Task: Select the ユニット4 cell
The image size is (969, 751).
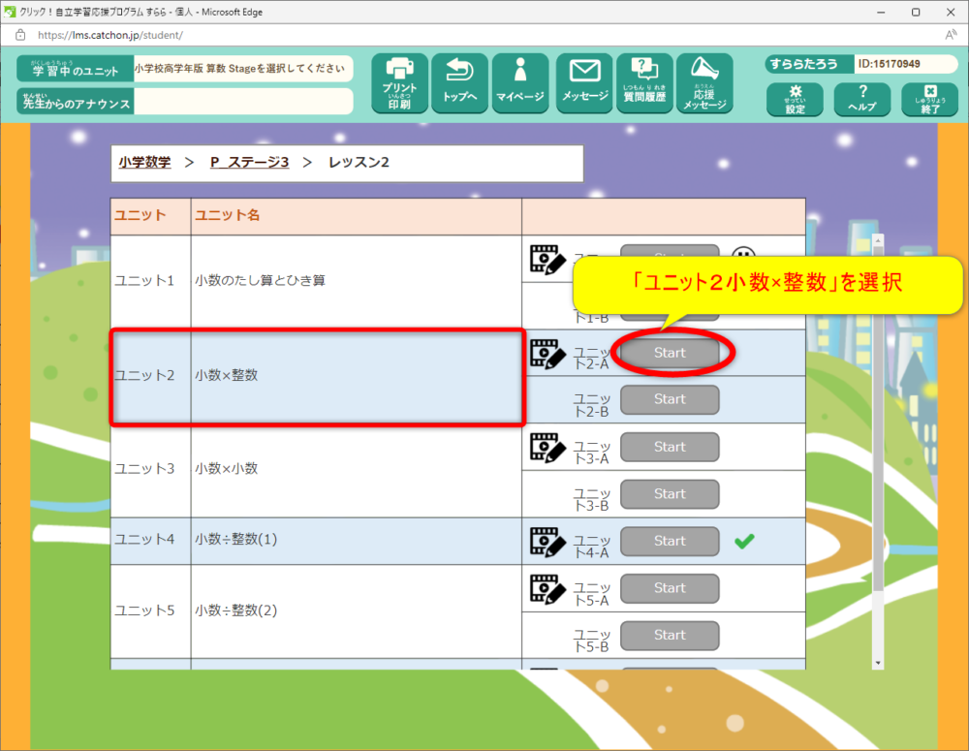Action: click(151, 541)
